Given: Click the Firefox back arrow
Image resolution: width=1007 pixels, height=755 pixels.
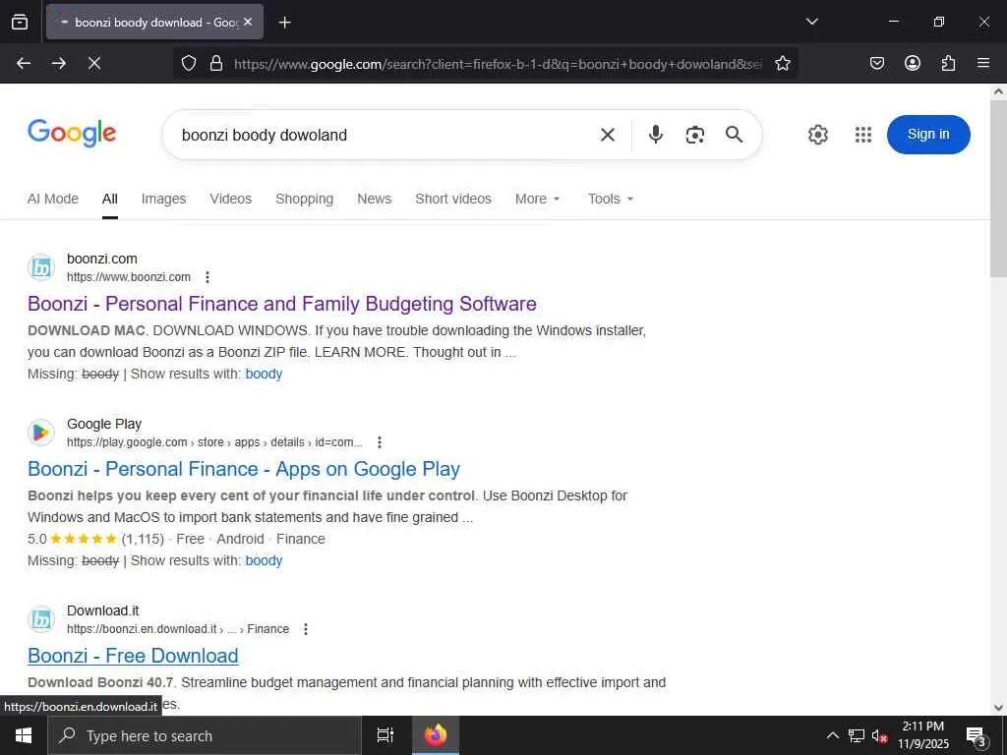Looking at the screenshot, I should (24, 63).
